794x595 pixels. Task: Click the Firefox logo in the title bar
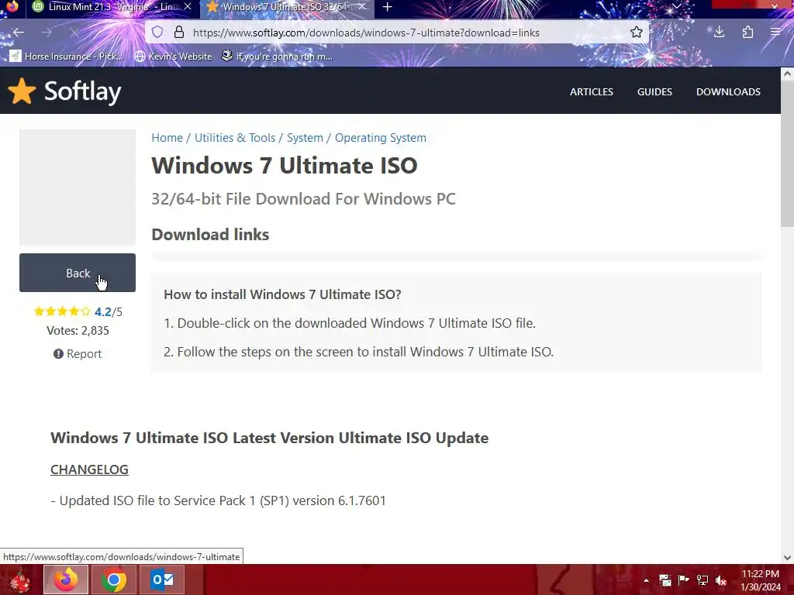tap(12, 6)
